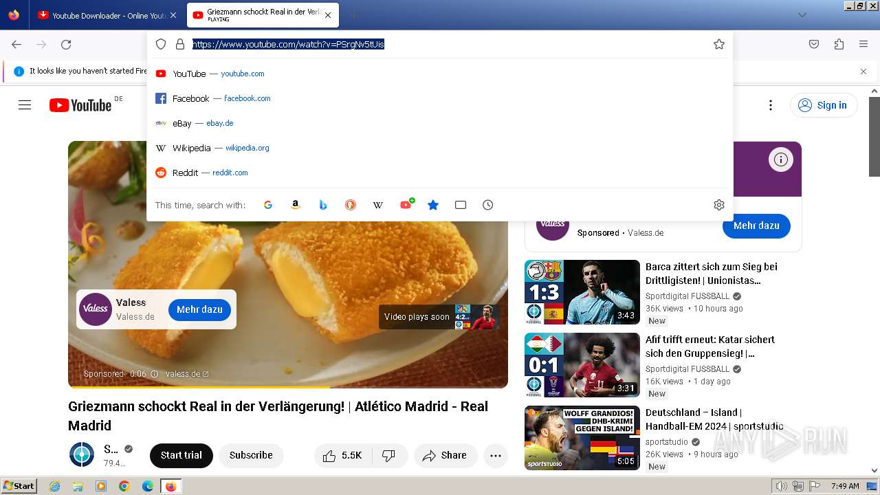This screenshot has width=880, height=495.
Task: Open more actions for the video
Action: click(x=496, y=455)
